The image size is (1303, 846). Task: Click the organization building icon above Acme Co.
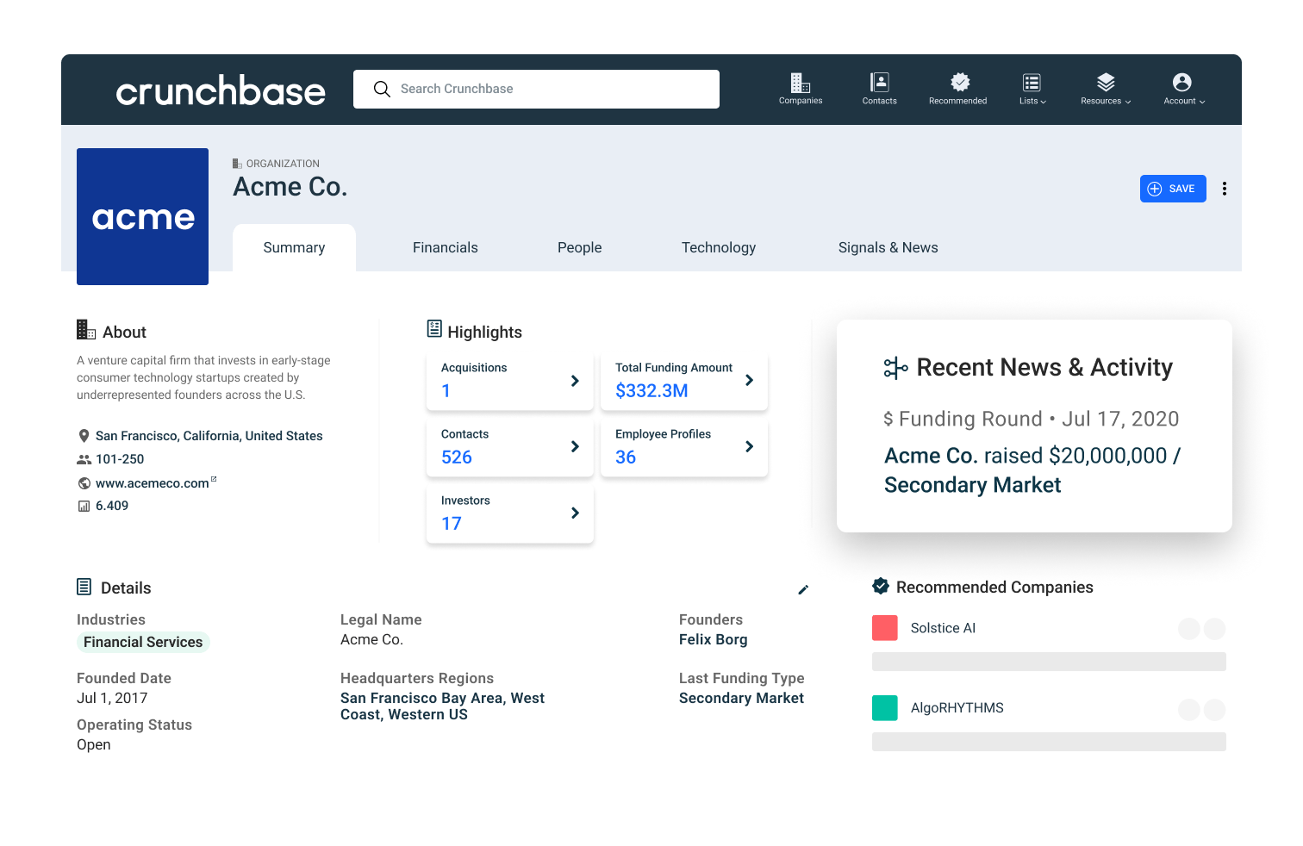[236, 163]
